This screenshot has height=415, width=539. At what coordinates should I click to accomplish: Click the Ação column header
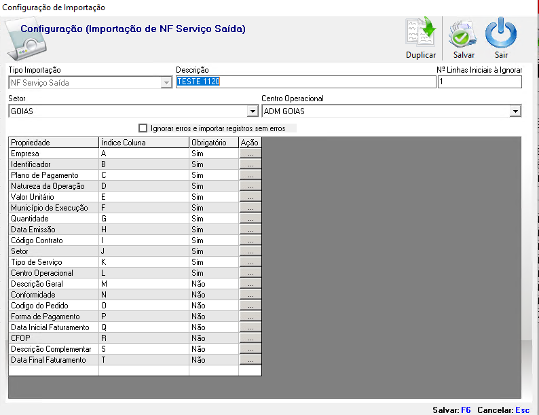[250, 143]
